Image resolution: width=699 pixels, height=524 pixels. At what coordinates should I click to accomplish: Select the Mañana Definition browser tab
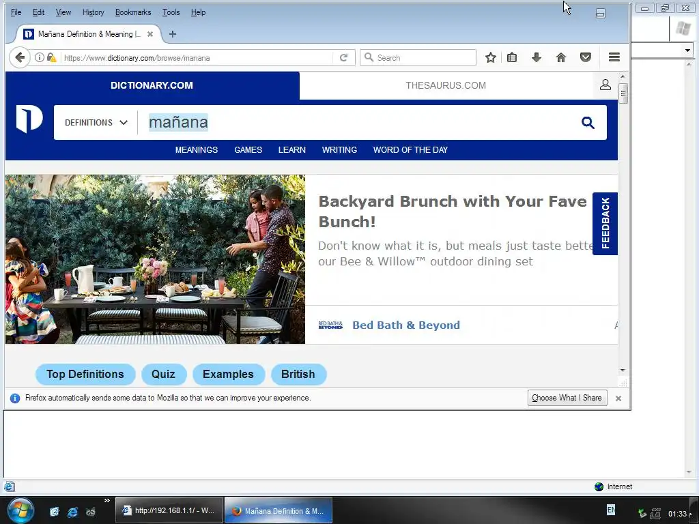point(88,34)
